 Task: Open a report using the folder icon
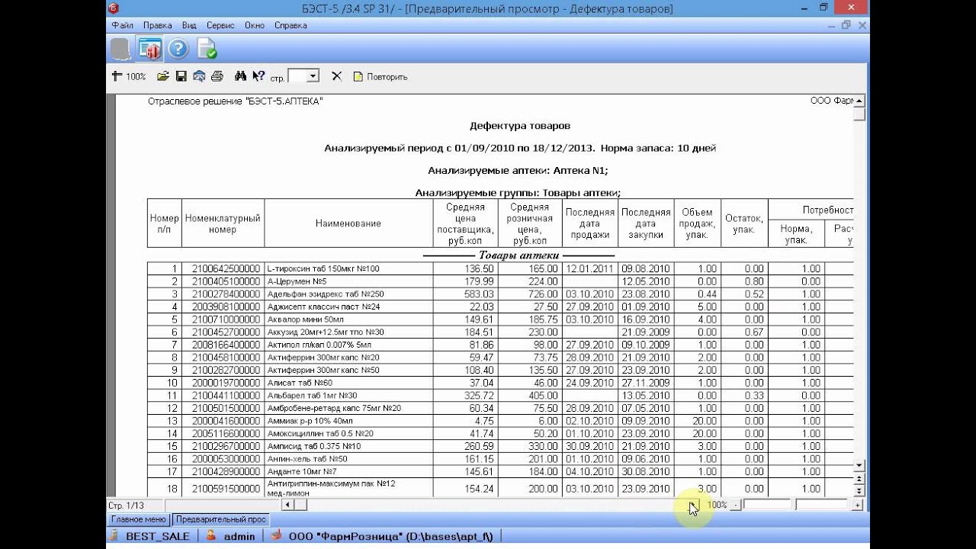pos(162,76)
